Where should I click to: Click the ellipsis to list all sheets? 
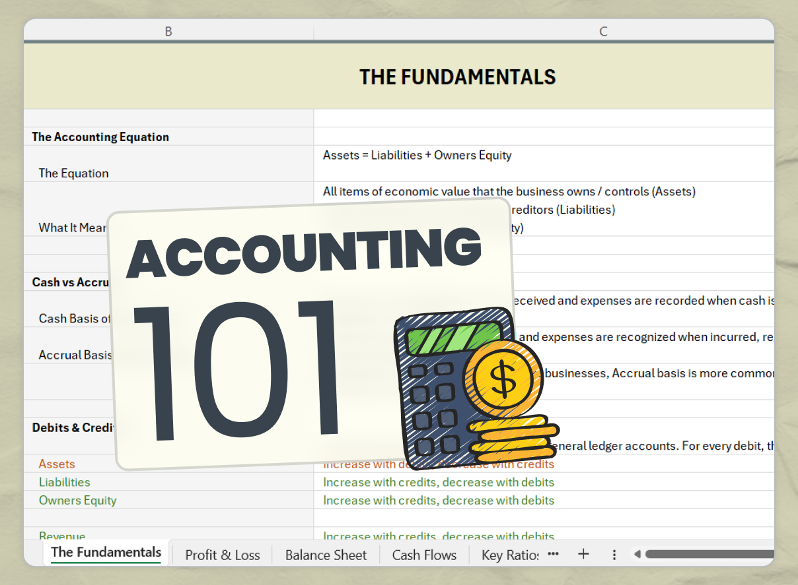coord(553,555)
